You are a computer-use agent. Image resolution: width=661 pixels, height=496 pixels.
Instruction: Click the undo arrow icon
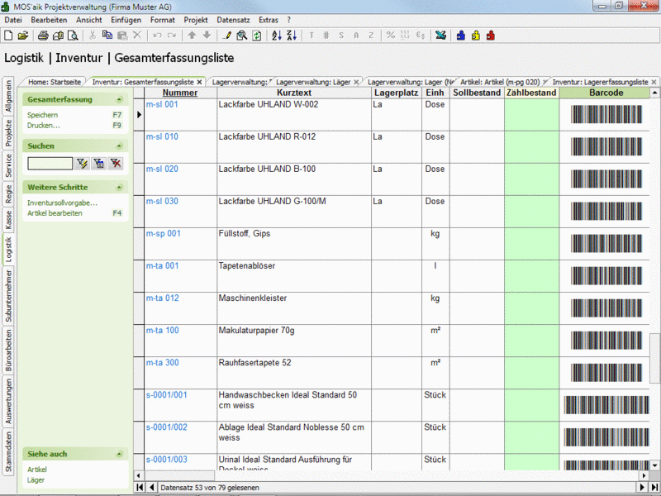(157, 36)
